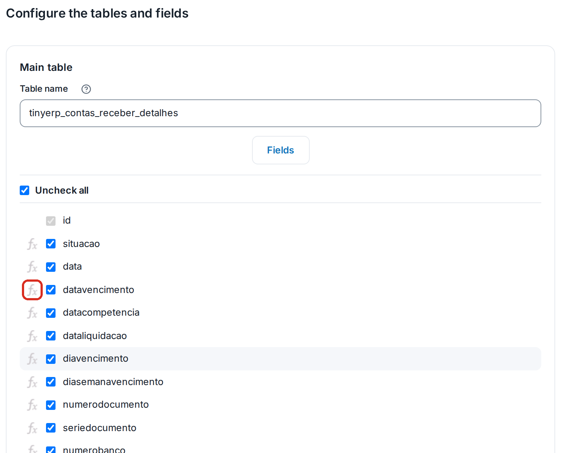Click the Table name input field

[x=280, y=113]
